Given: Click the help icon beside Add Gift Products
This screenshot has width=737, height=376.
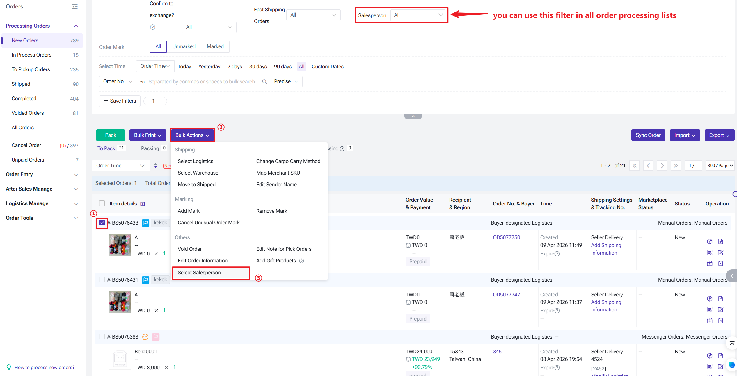Looking at the screenshot, I should click(301, 261).
